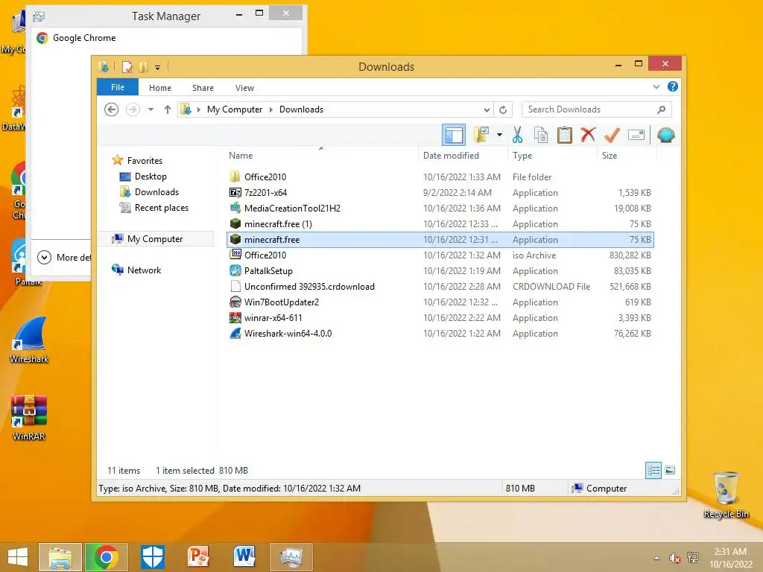Select Network in the navigation pane
The width and height of the screenshot is (763, 572).
pyautogui.click(x=144, y=270)
